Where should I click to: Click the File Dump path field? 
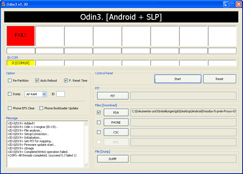point(183,159)
